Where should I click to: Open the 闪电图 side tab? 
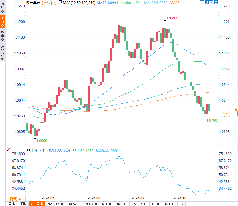pyautogui.click(x=3, y=36)
